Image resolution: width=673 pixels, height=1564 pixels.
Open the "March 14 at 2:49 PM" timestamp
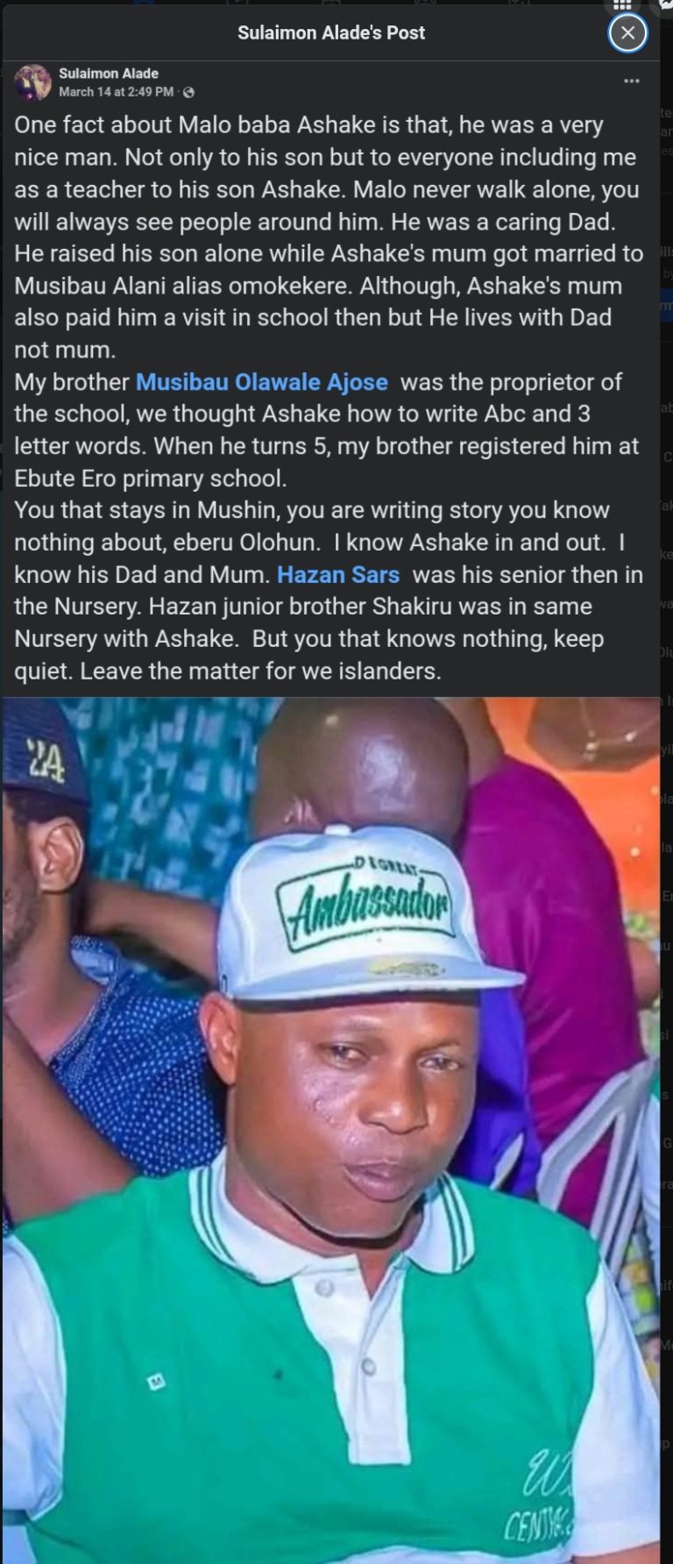[x=116, y=92]
